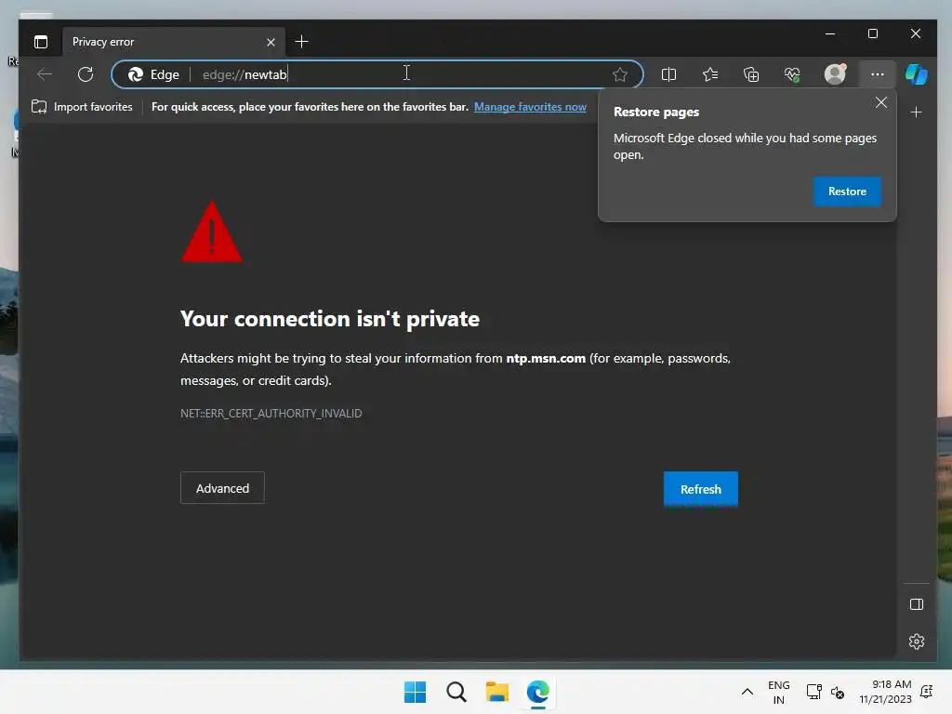952x714 pixels.
Task: Open Manage favorites now link
Action: tap(530, 107)
